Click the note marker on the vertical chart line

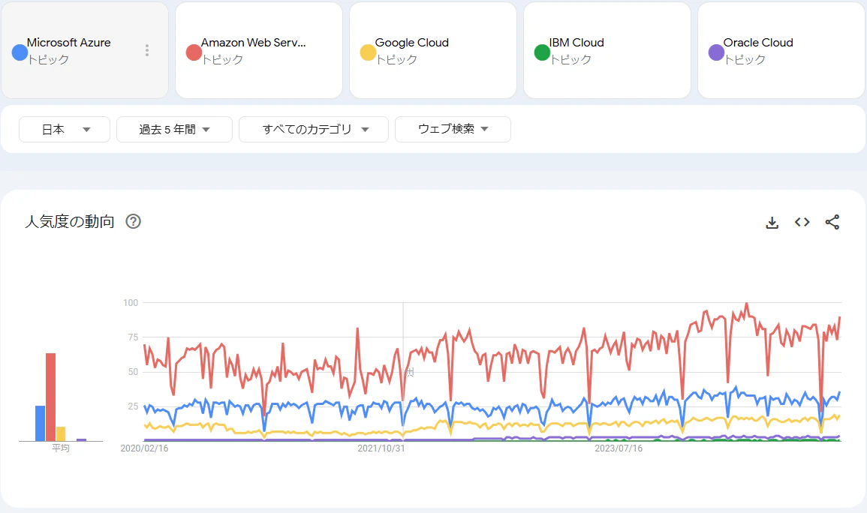[x=410, y=372]
